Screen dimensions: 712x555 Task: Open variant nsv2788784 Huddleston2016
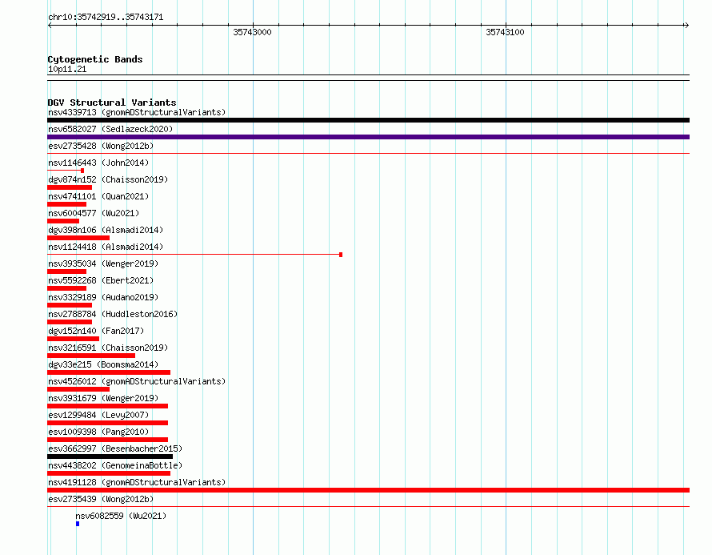click(113, 314)
